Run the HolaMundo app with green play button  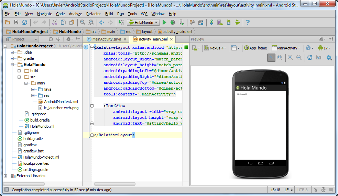coord(164,22)
